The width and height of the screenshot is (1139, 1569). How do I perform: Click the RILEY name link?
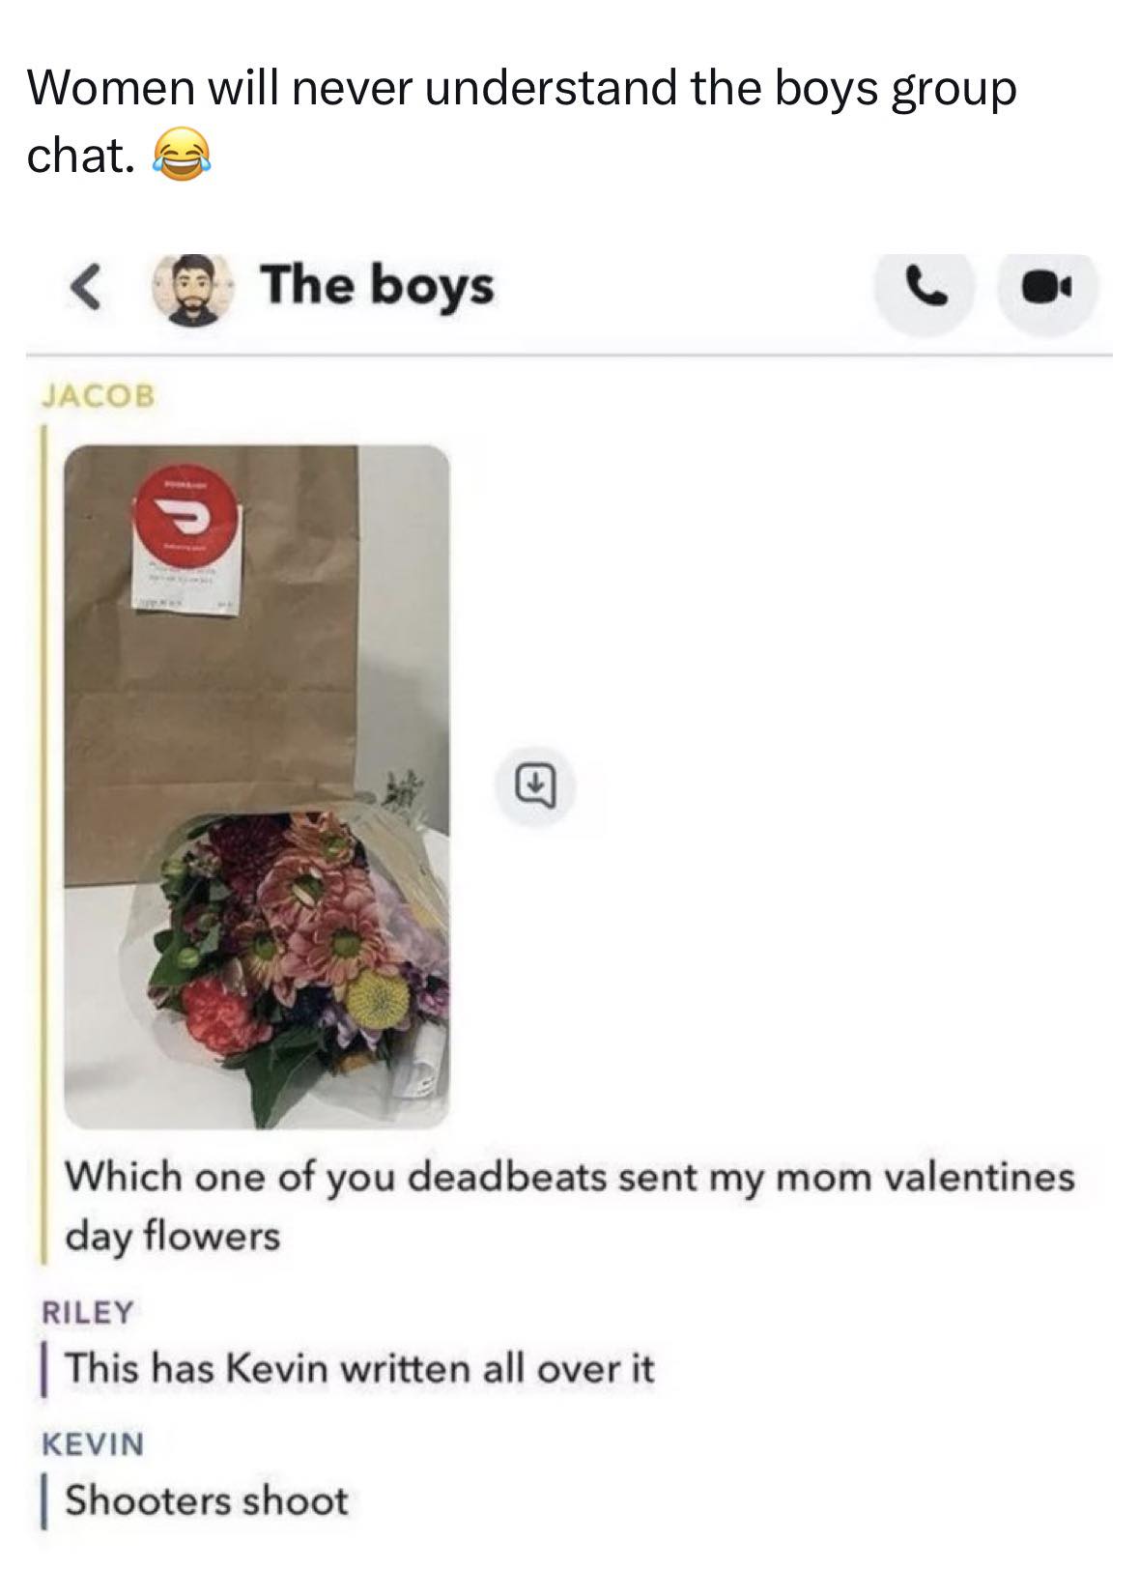tap(87, 1312)
